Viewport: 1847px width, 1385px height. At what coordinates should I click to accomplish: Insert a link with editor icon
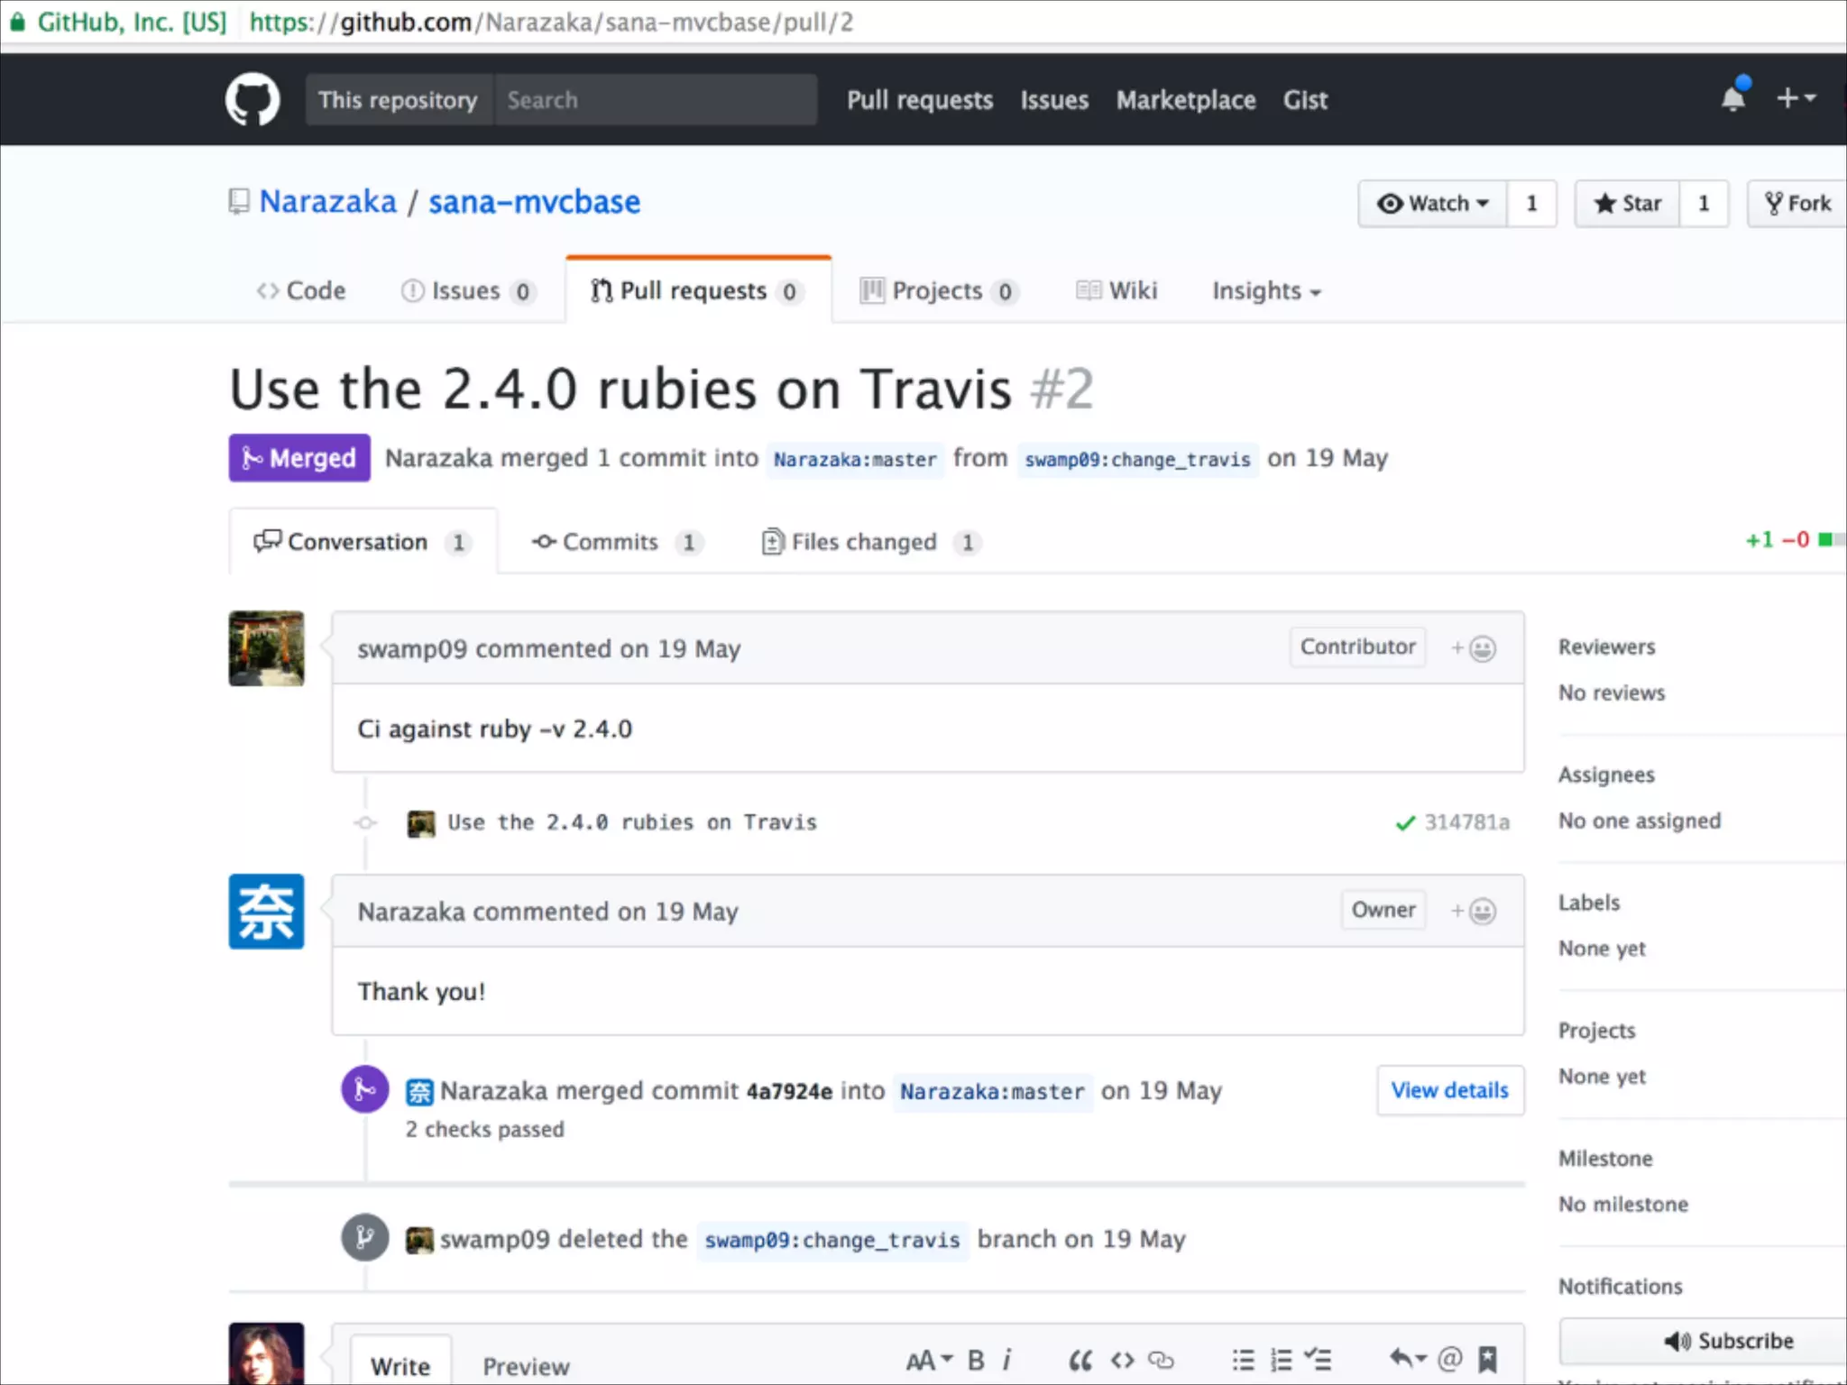click(x=1161, y=1360)
